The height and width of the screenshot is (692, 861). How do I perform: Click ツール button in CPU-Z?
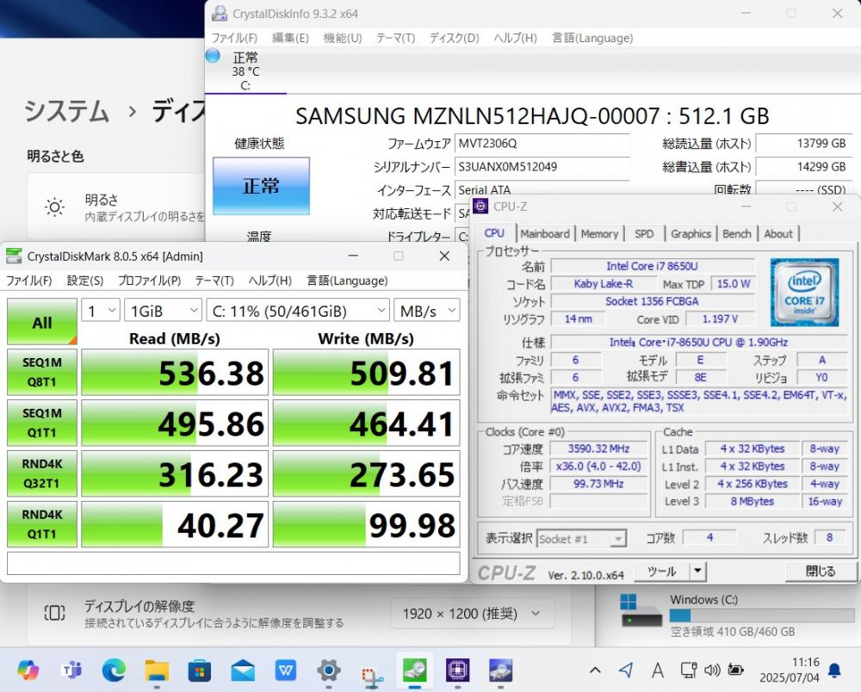coord(662,571)
